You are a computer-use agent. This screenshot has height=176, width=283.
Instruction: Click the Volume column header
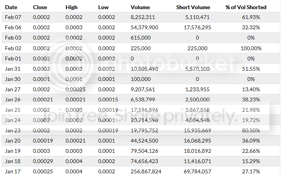coord(140,7)
